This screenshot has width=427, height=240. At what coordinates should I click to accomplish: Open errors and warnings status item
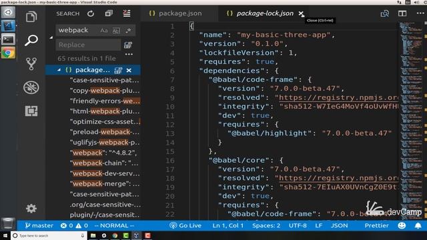tap(74, 225)
